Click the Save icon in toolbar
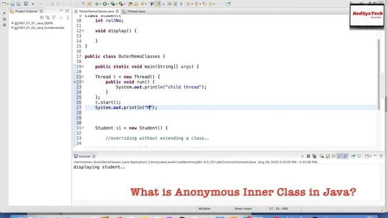 (x=12, y=4)
